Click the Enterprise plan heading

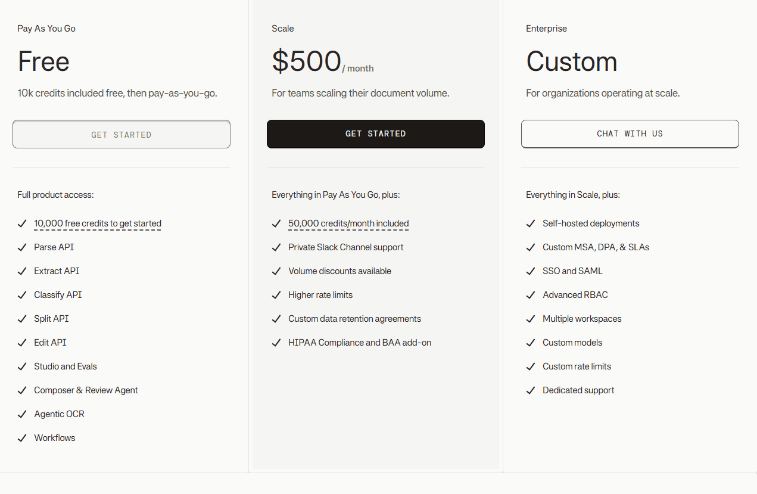(546, 28)
